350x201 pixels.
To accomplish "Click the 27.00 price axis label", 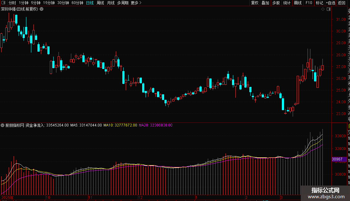I will [341, 66].
